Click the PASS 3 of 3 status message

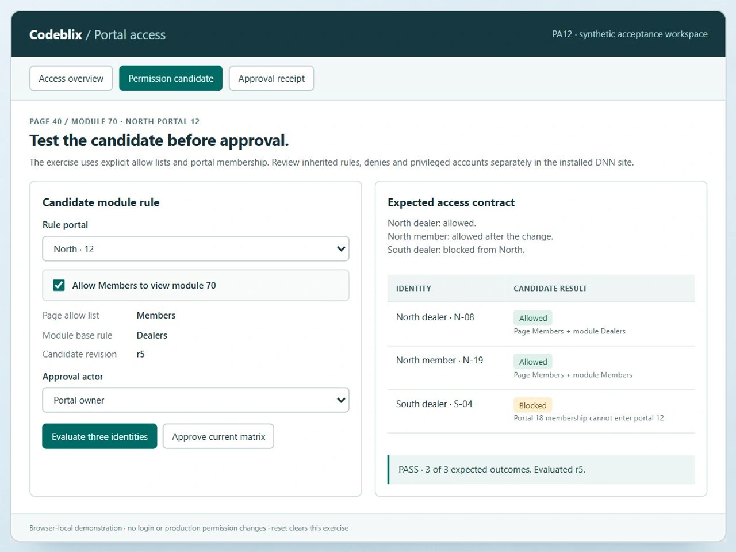click(x=541, y=470)
